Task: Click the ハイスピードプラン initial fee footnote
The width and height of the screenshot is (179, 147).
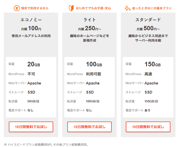Action: pos(46,145)
